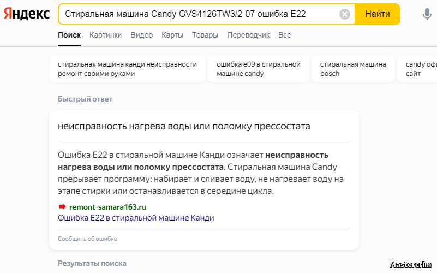Open the Карты tab
Screen dimensions: 437x273
tap(172, 35)
